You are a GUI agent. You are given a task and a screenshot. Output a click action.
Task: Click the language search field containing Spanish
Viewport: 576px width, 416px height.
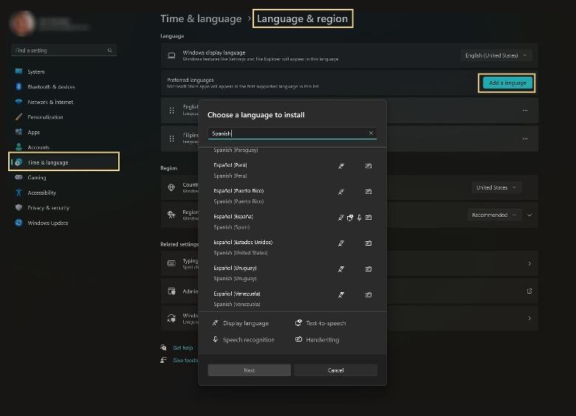pos(292,134)
